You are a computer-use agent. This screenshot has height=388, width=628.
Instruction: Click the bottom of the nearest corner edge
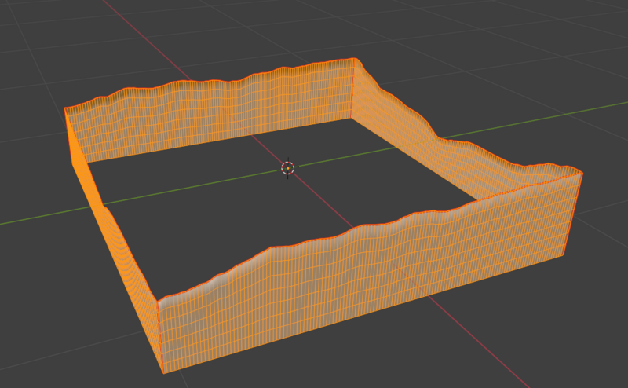coord(163,372)
